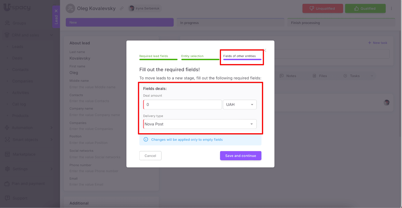Open the three-dot more options menu
The height and width of the screenshot is (208, 402).
click(391, 9)
